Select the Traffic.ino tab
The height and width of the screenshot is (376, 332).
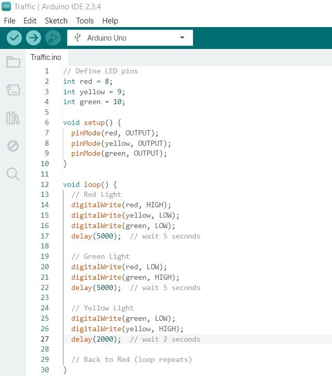(x=46, y=57)
